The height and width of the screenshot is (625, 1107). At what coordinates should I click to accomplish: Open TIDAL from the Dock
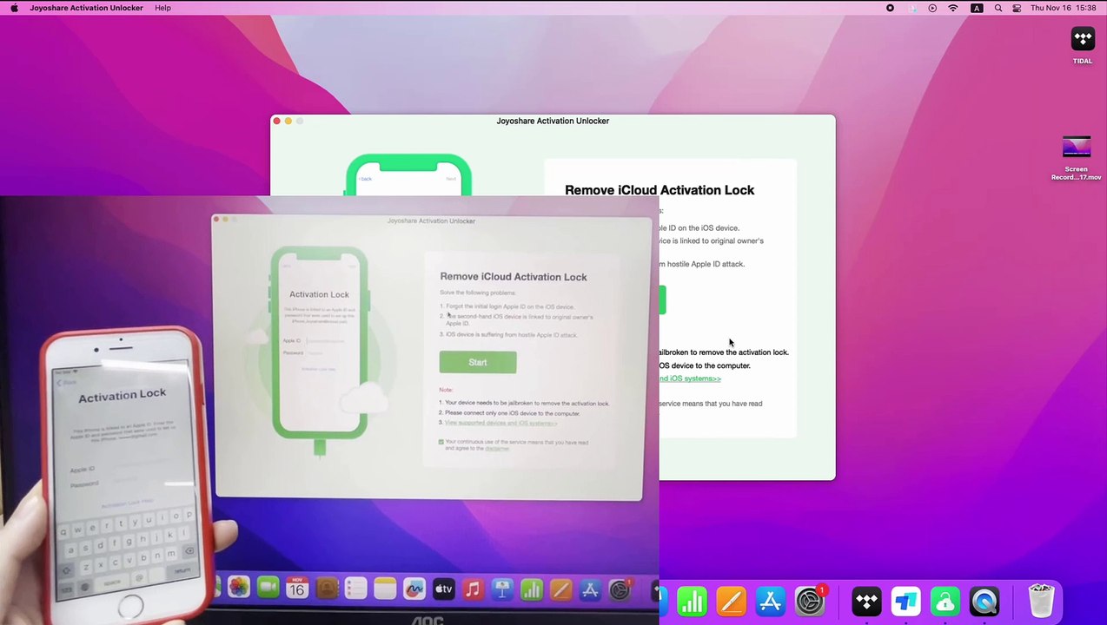[866, 601]
